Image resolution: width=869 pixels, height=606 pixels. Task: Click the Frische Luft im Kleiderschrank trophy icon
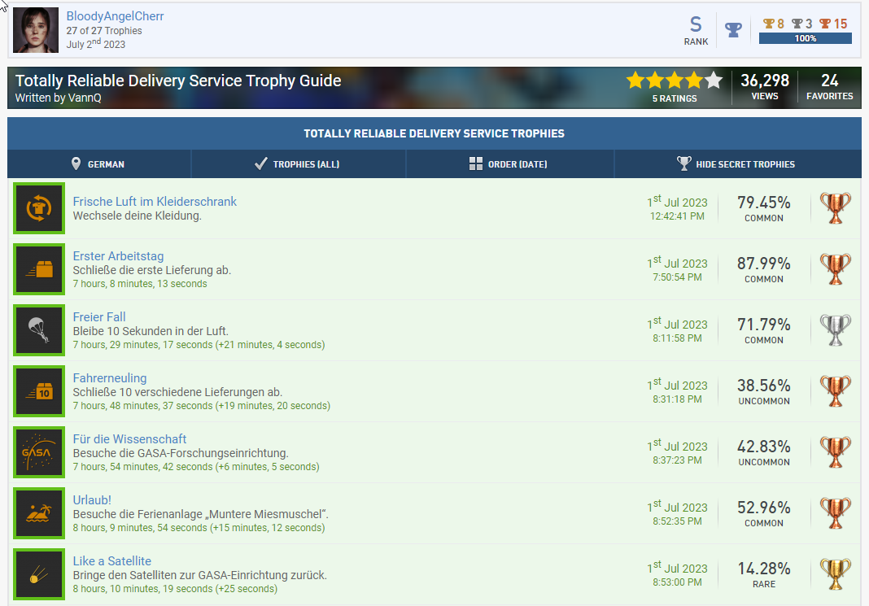coord(38,208)
